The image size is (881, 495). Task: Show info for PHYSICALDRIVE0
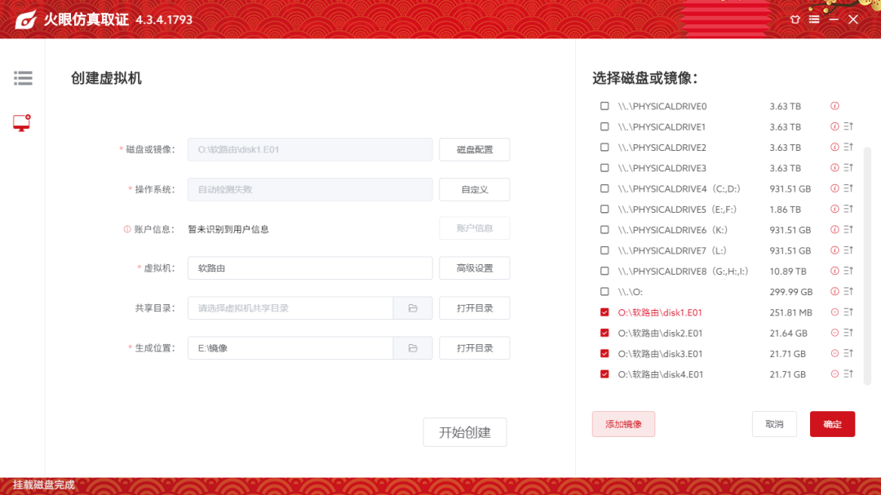pos(835,106)
